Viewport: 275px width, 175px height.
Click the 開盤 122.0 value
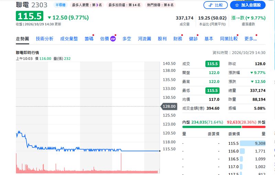point(214,73)
